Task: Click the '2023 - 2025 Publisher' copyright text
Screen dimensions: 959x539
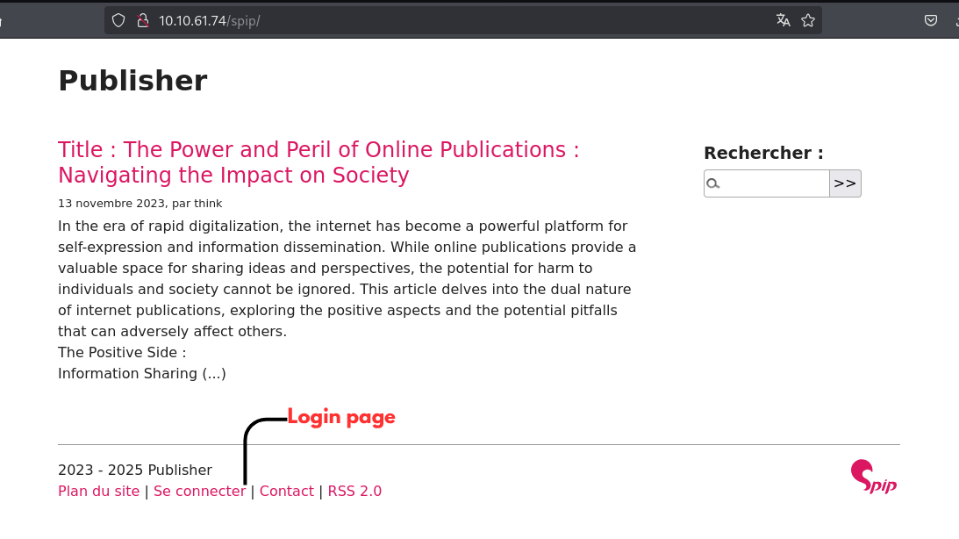Action: coord(134,470)
